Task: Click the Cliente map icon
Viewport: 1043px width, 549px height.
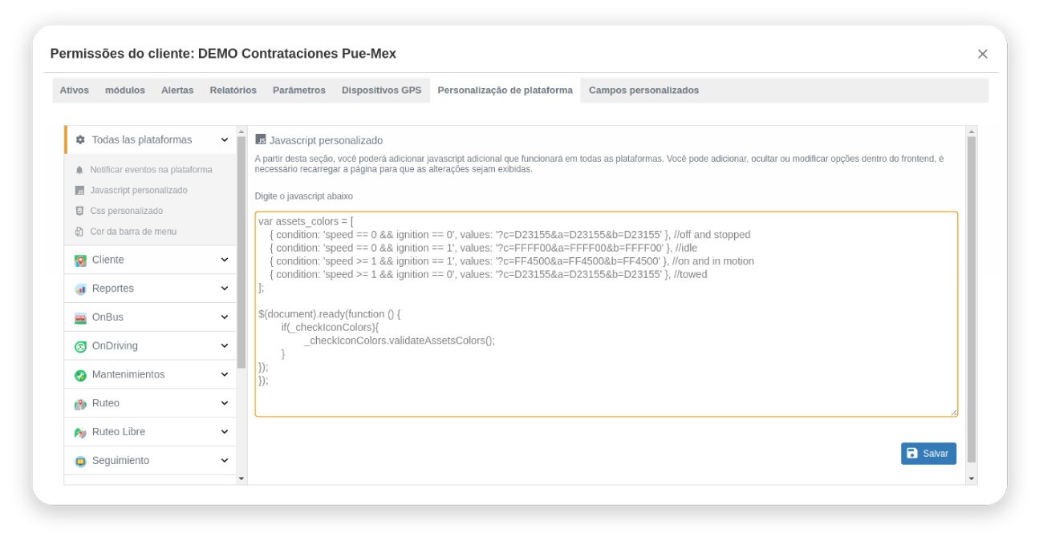Action: [x=80, y=260]
